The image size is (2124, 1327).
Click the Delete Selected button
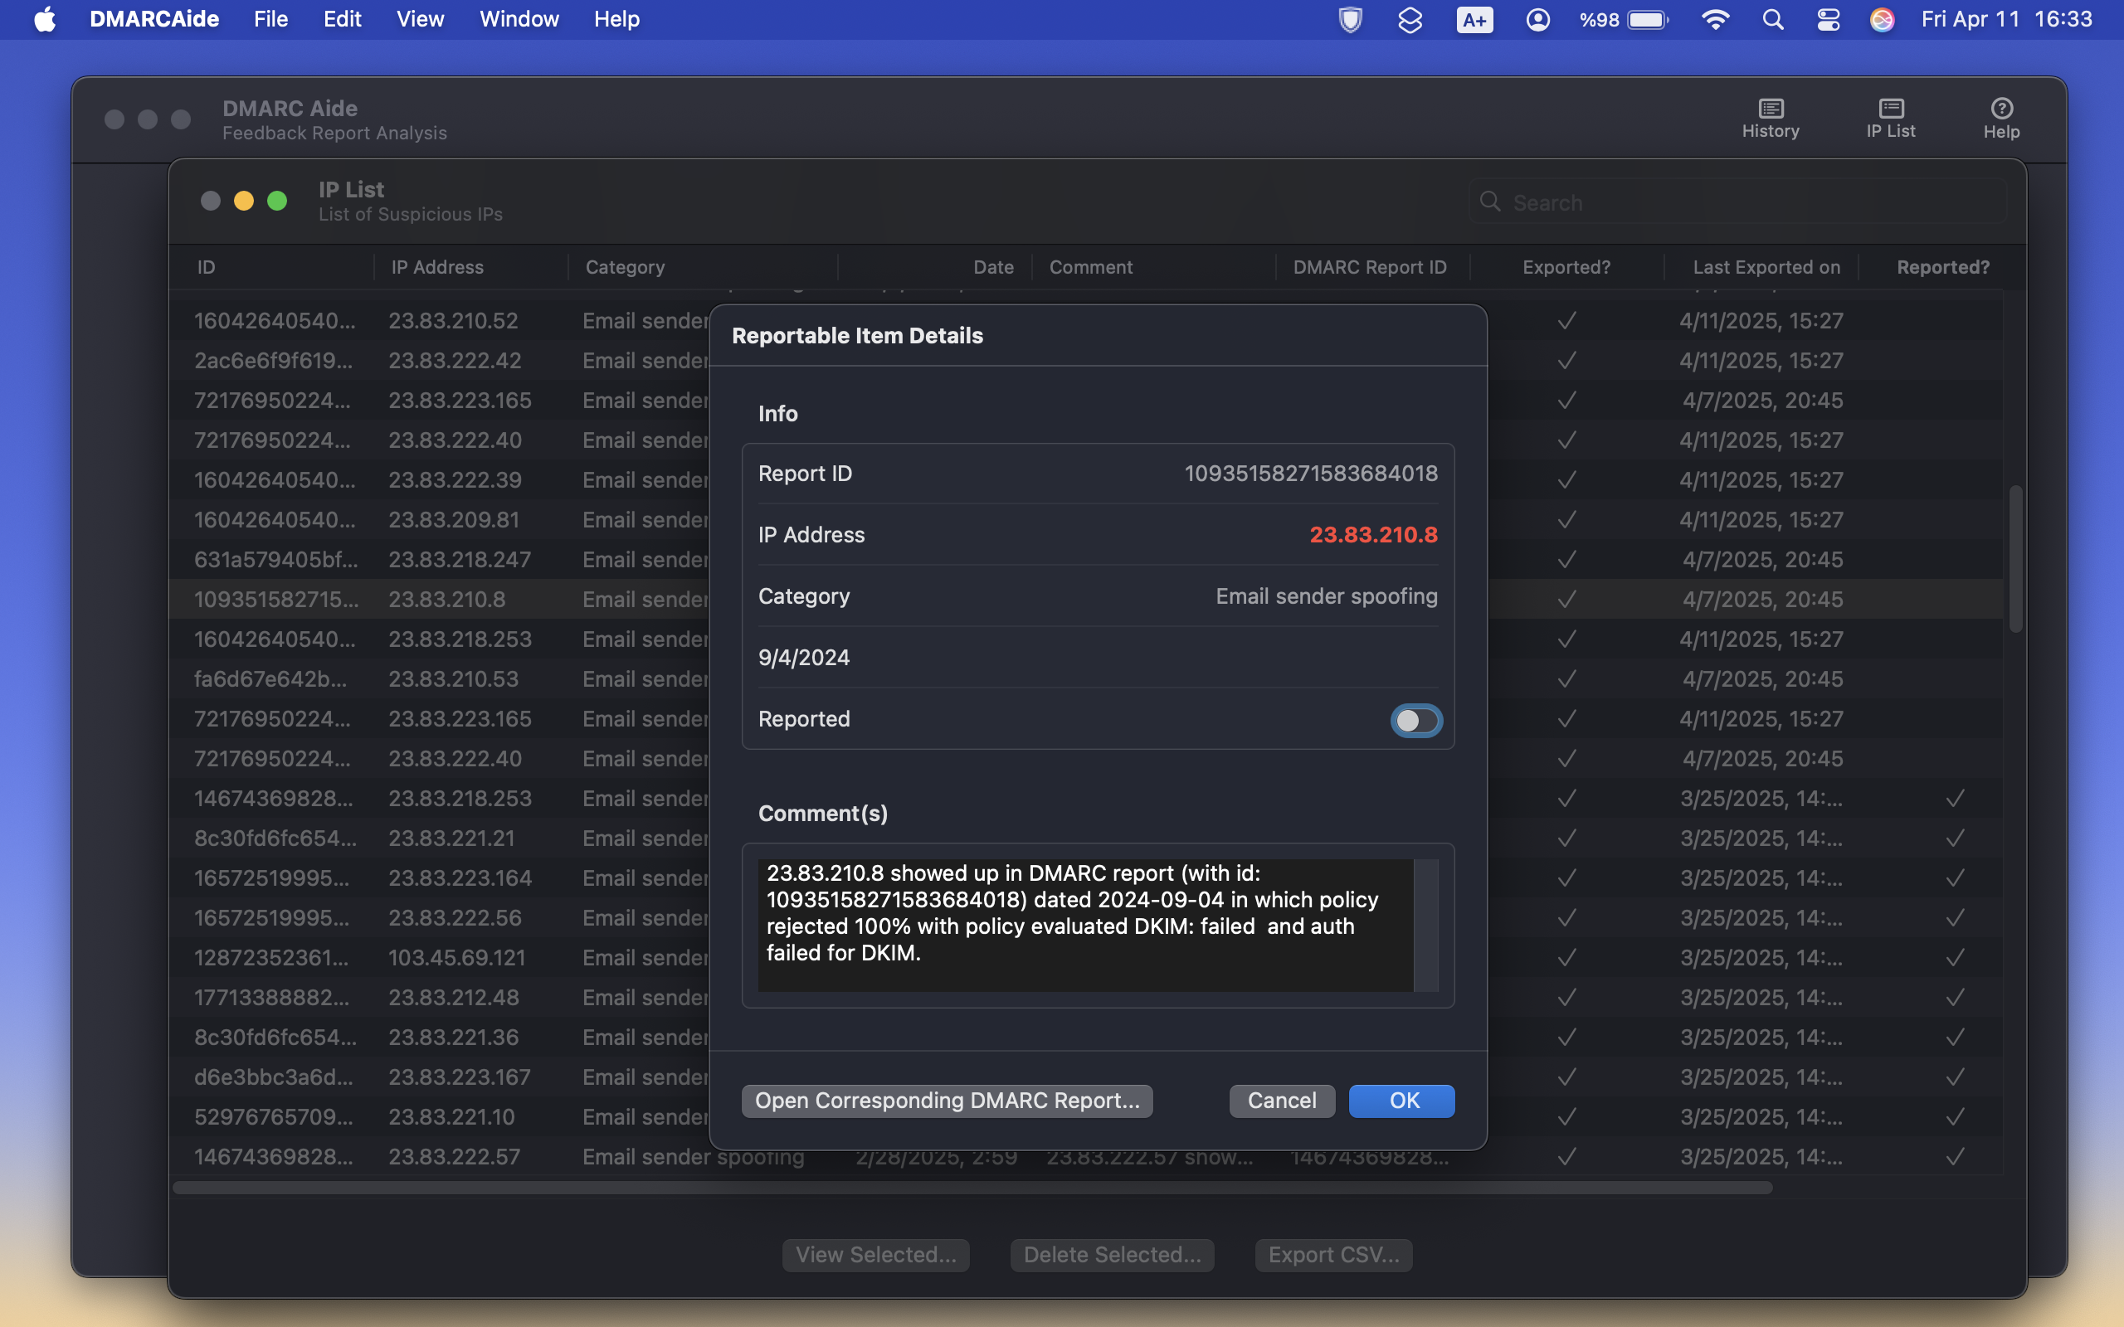tap(1112, 1255)
